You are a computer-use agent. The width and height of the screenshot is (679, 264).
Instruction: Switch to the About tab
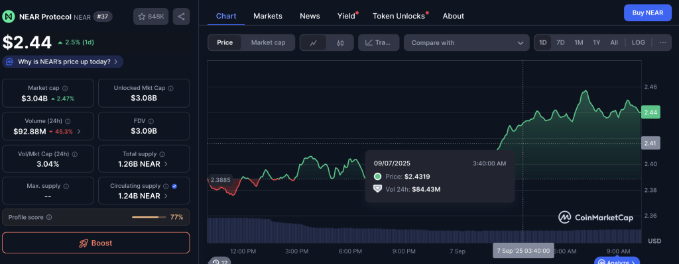pos(454,16)
